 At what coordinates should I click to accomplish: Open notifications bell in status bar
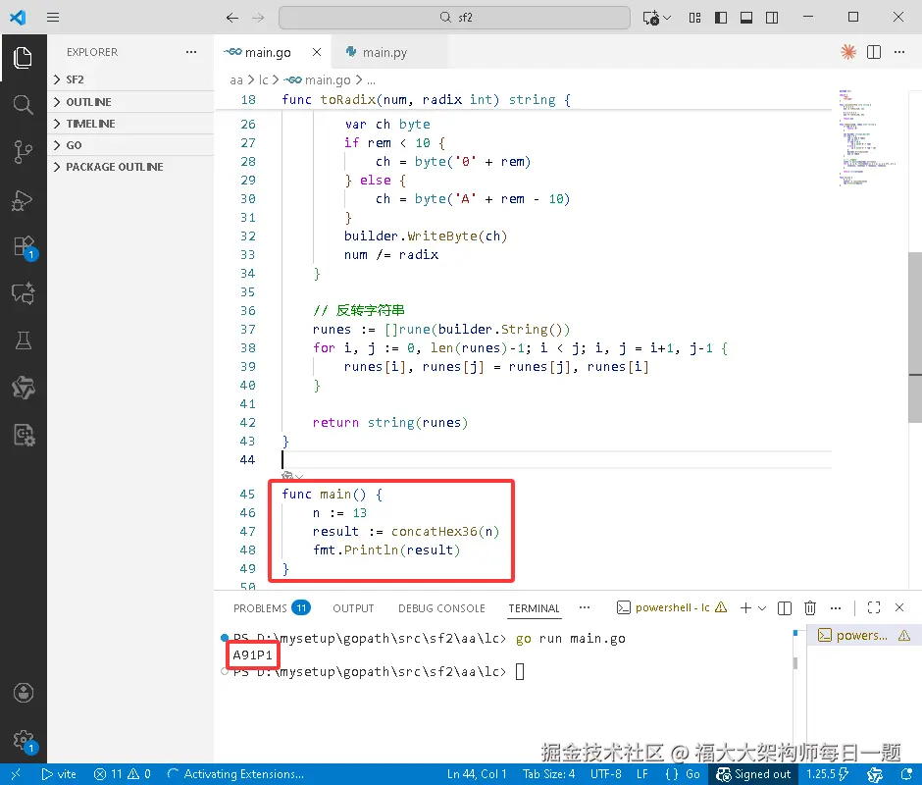click(x=906, y=774)
